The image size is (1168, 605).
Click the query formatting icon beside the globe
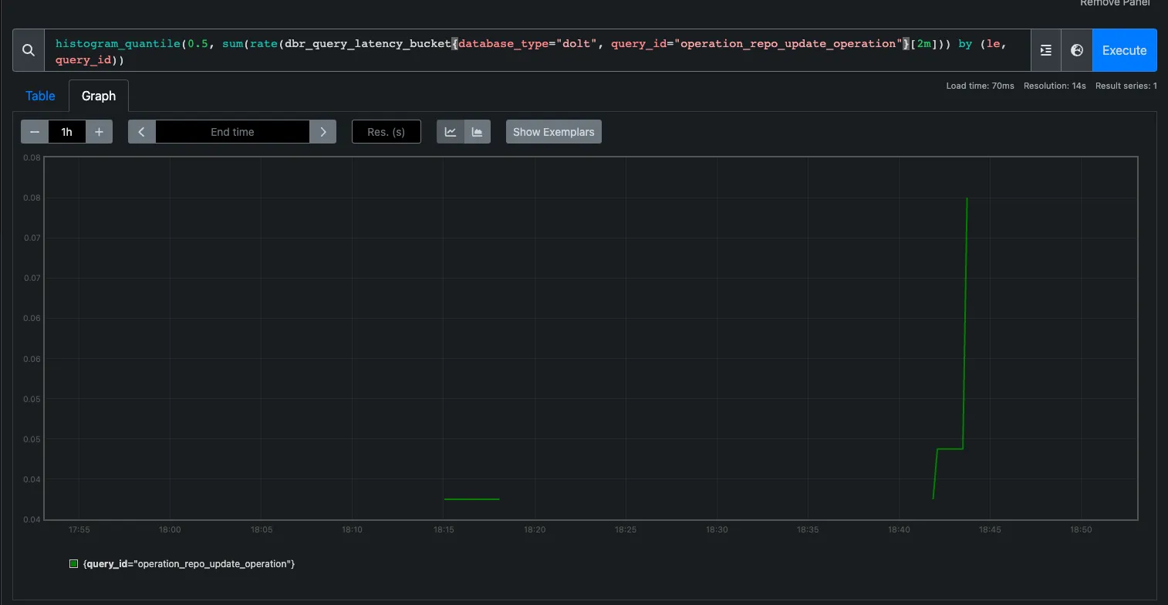1045,49
